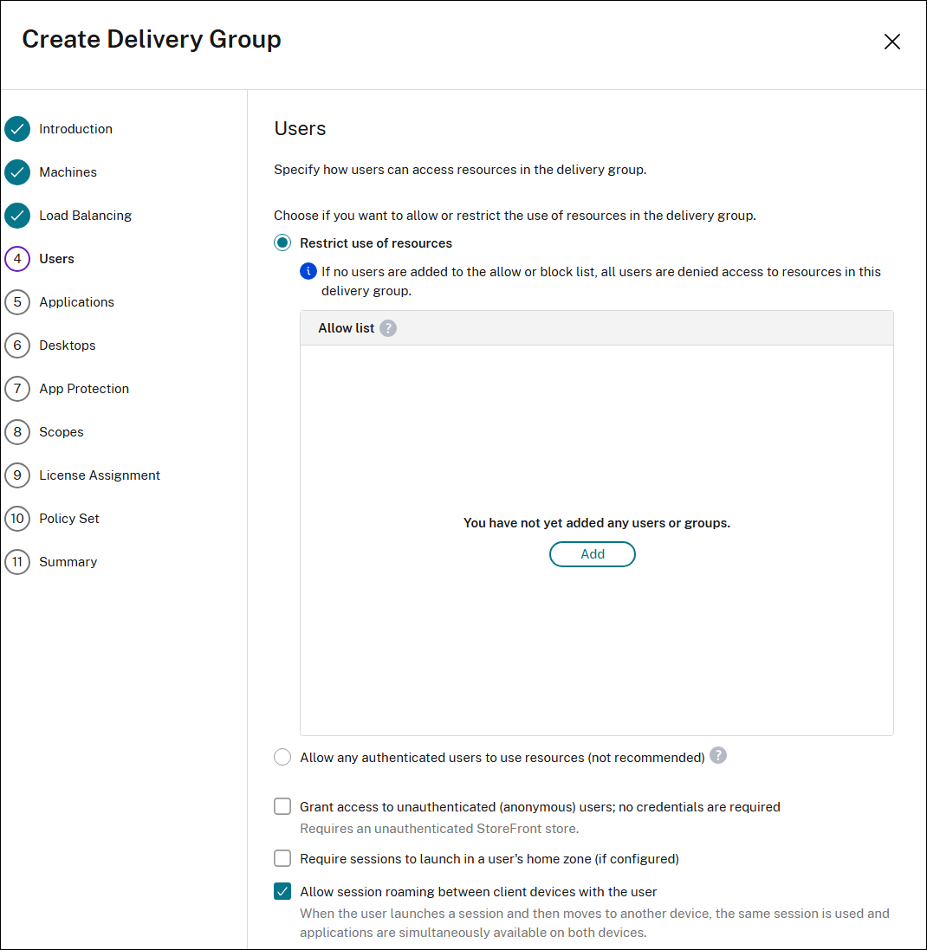Click the step 11 Summary circle icon
927x950 pixels.
click(x=17, y=562)
